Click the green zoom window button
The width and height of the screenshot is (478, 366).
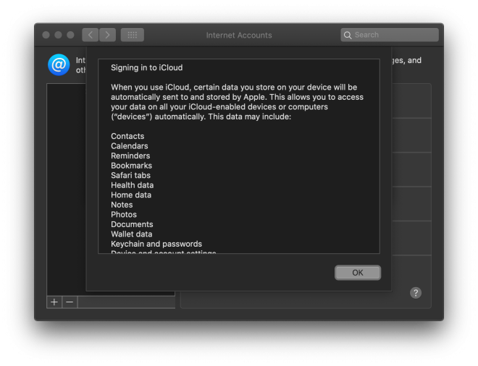click(70, 35)
